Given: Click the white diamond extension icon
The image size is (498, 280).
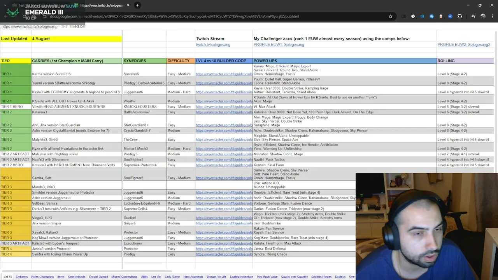Looking at the screenshot, I should point(413,16).
